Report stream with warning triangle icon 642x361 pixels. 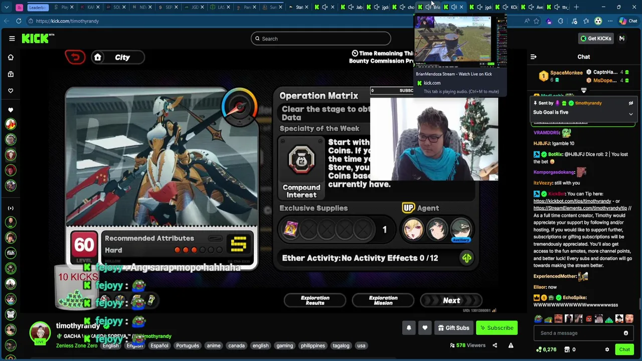511,345
